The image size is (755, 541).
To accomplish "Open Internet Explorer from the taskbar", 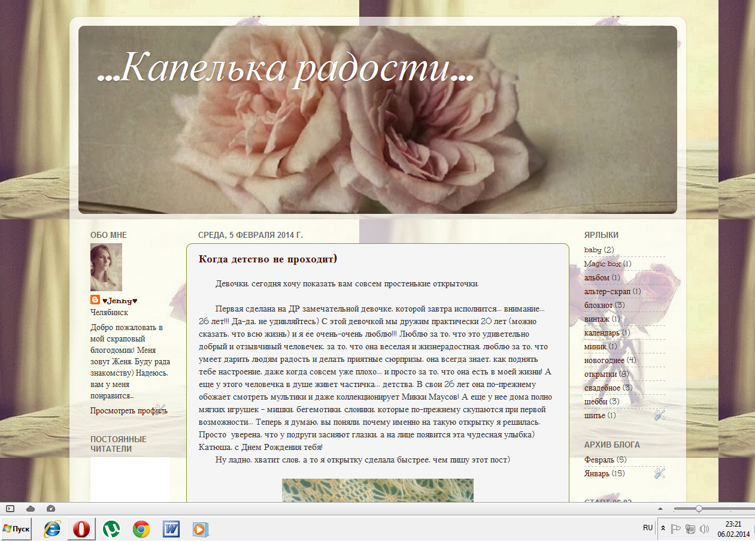I will point(52,528).
